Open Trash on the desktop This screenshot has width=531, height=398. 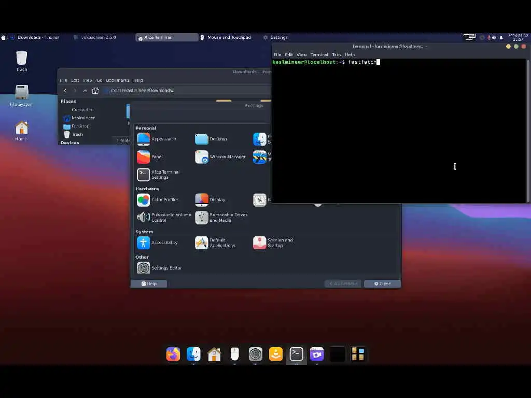[22, 61]
